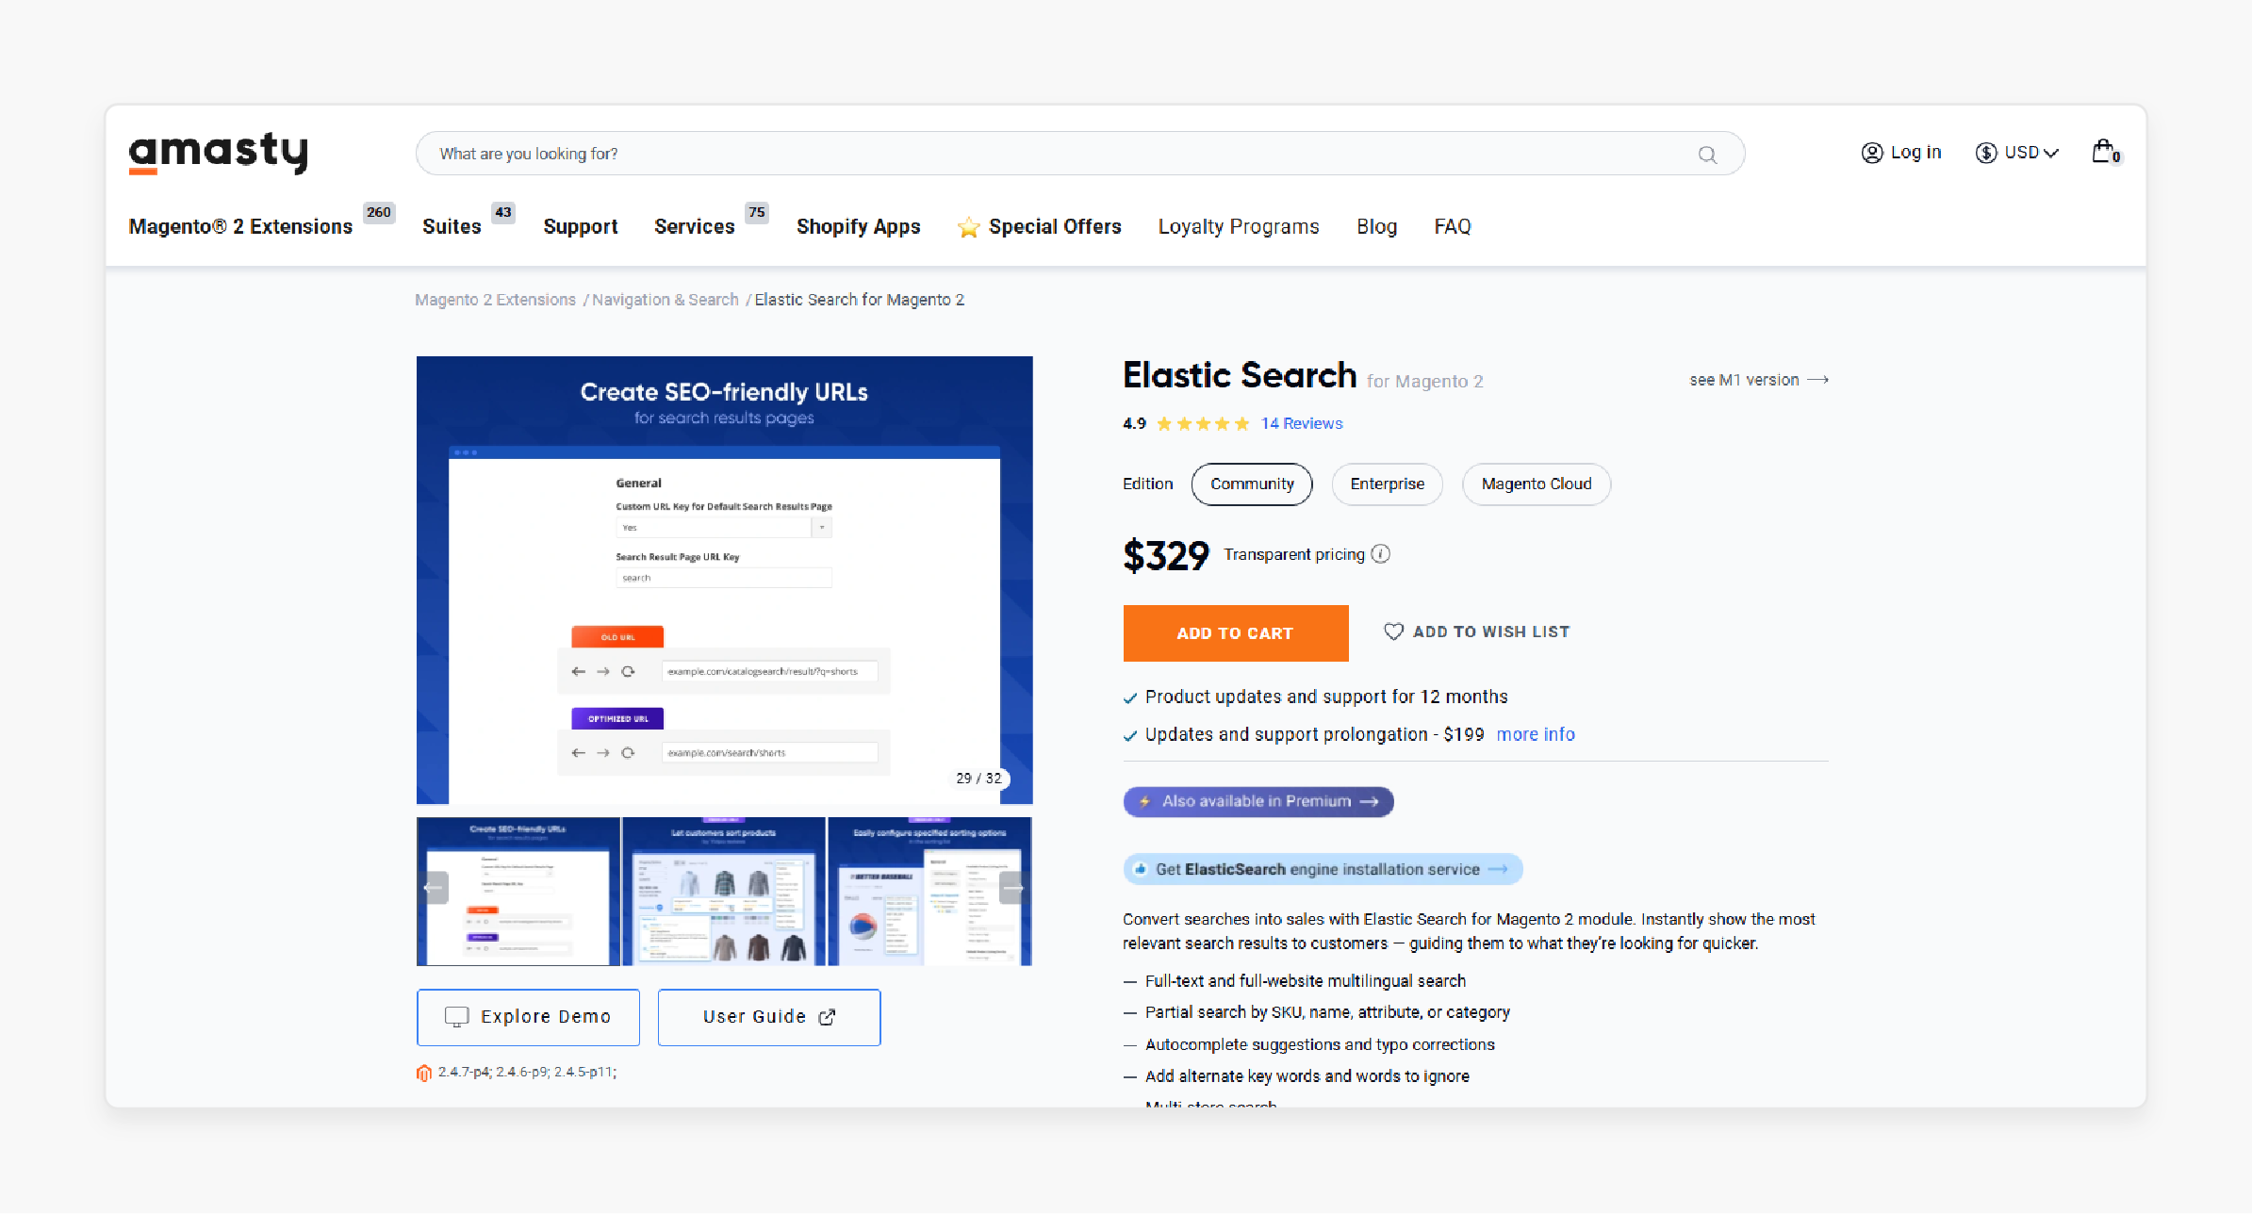Click the five-star rating
2252x1214 pixels.
1203,423
